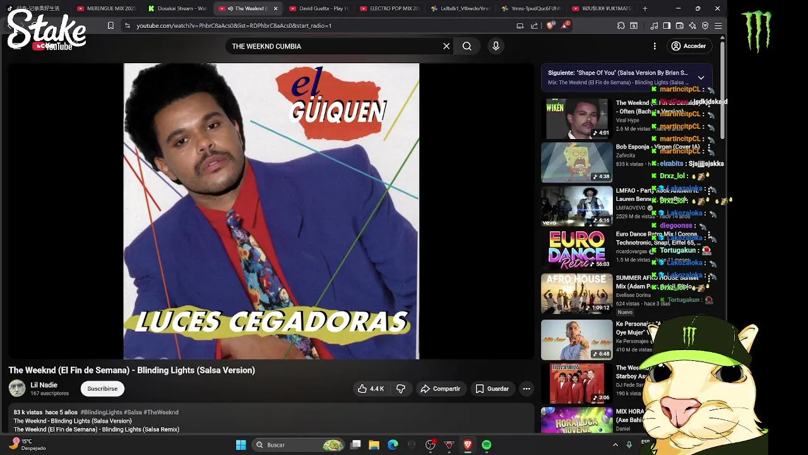The image size is (808, 455).
Task: Switch to the David Guetta tab
Action: 318,8
